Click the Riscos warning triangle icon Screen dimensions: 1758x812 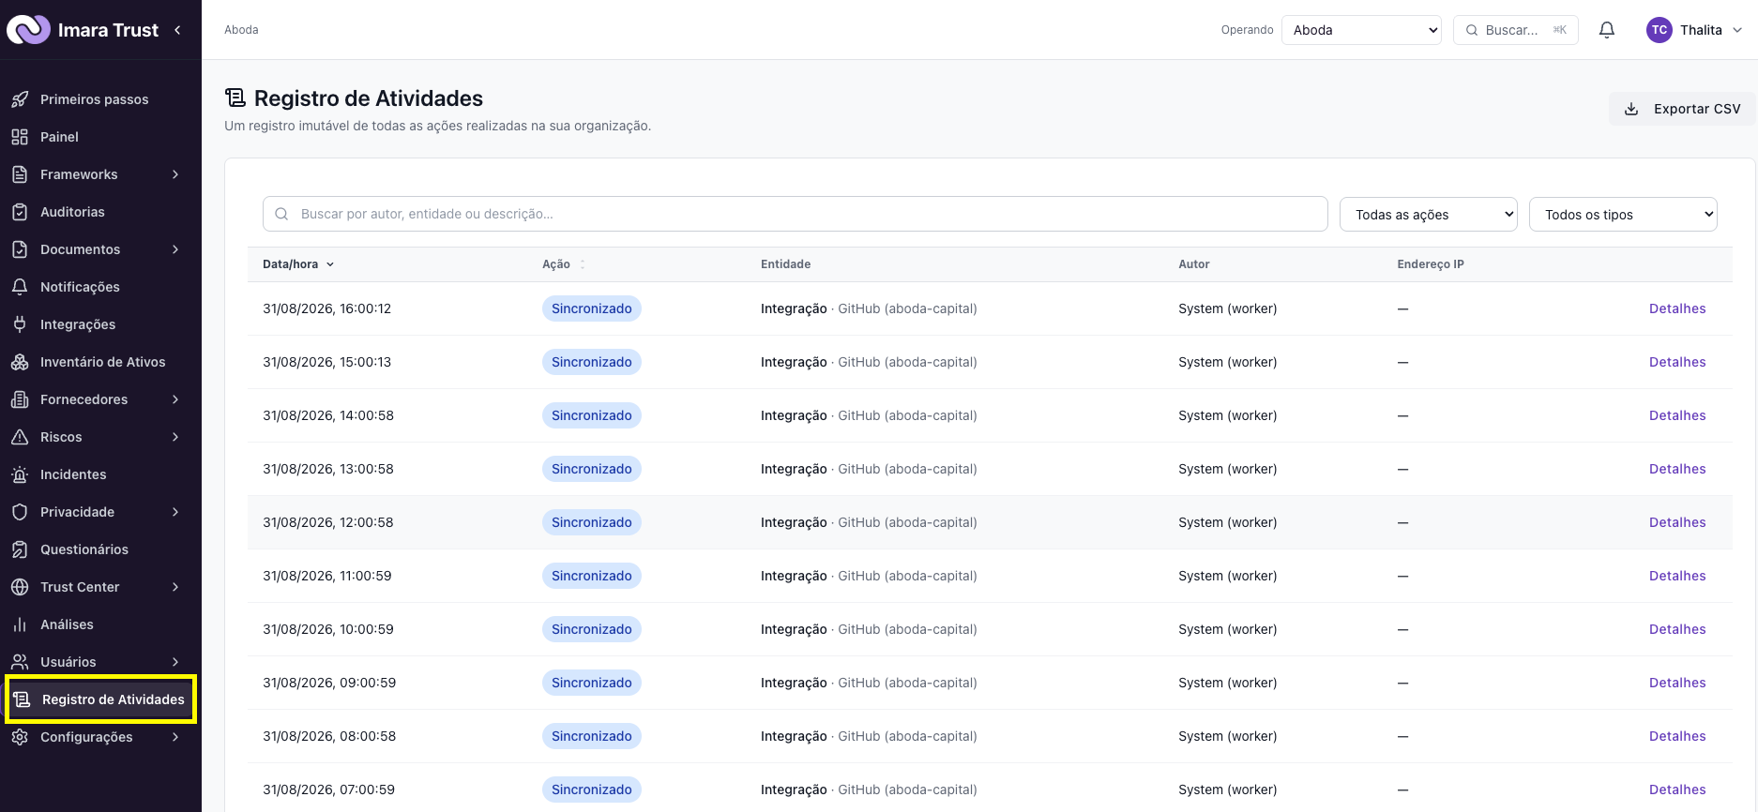[x=20, y=437]
